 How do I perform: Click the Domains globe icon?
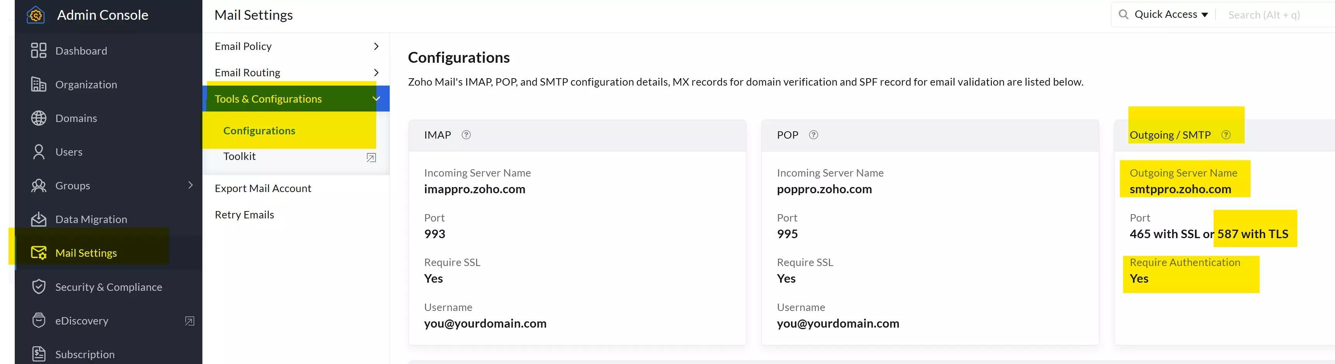click(38, 118)
